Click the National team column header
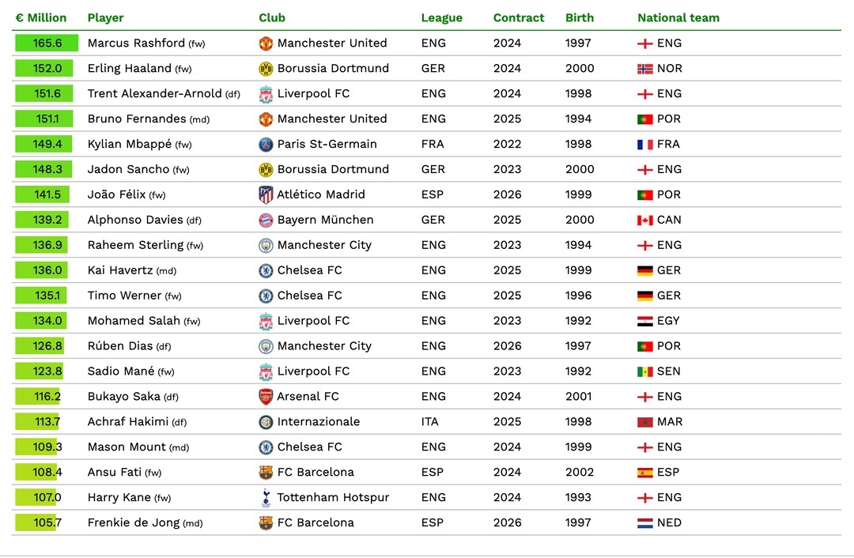 678,17
